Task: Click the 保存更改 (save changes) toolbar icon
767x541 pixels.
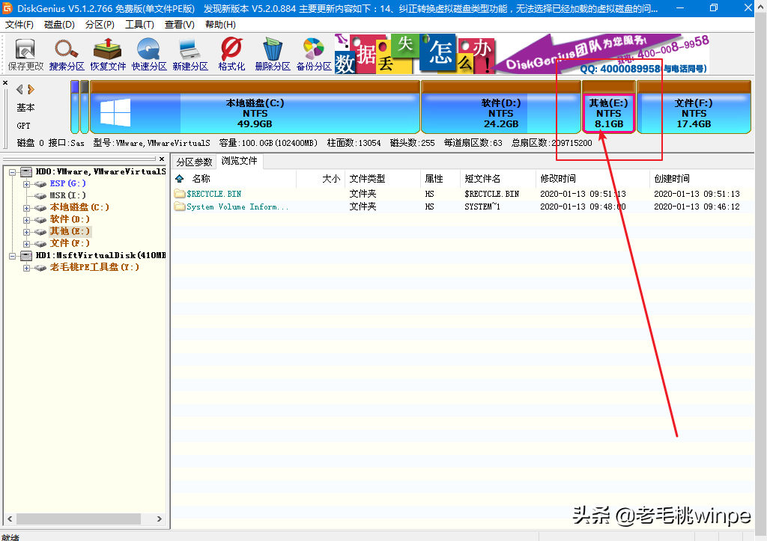Action: pyautogui.click(x=25, y=54)
